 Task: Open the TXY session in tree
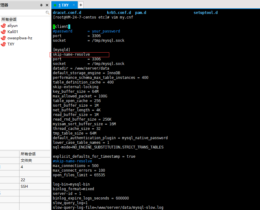coord(11,44)
